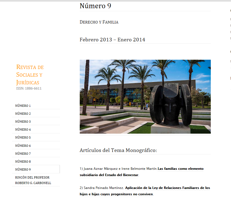This screenshot has height=201, width=231.
Task: Go to the Número 3 issue page
Action: [x=23, y=122]
